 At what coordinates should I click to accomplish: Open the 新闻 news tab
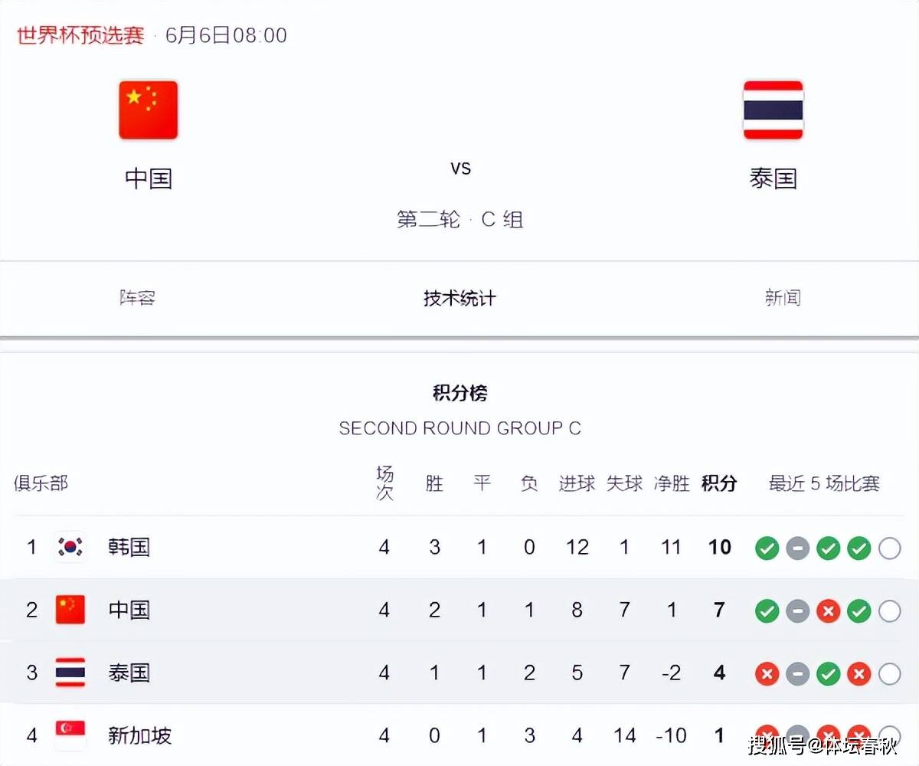(782, 298)
